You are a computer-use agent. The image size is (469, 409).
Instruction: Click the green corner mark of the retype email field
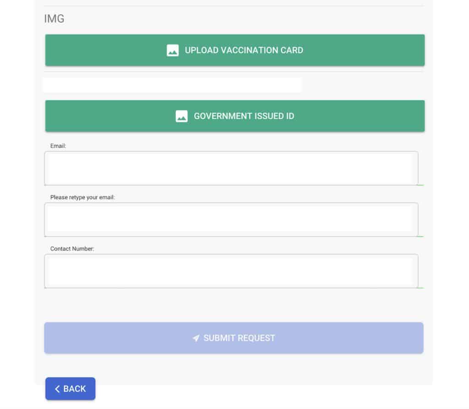tap(420, 236)
